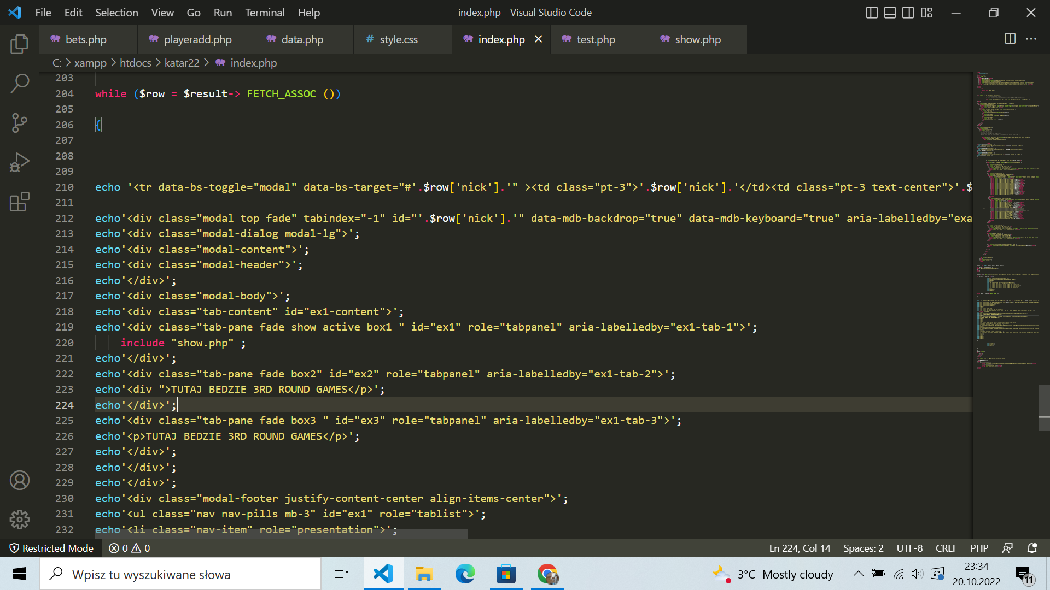Select PHP language mode in status bar
The height and width of the screenshot is (590, 1050).
coord(979,548)
